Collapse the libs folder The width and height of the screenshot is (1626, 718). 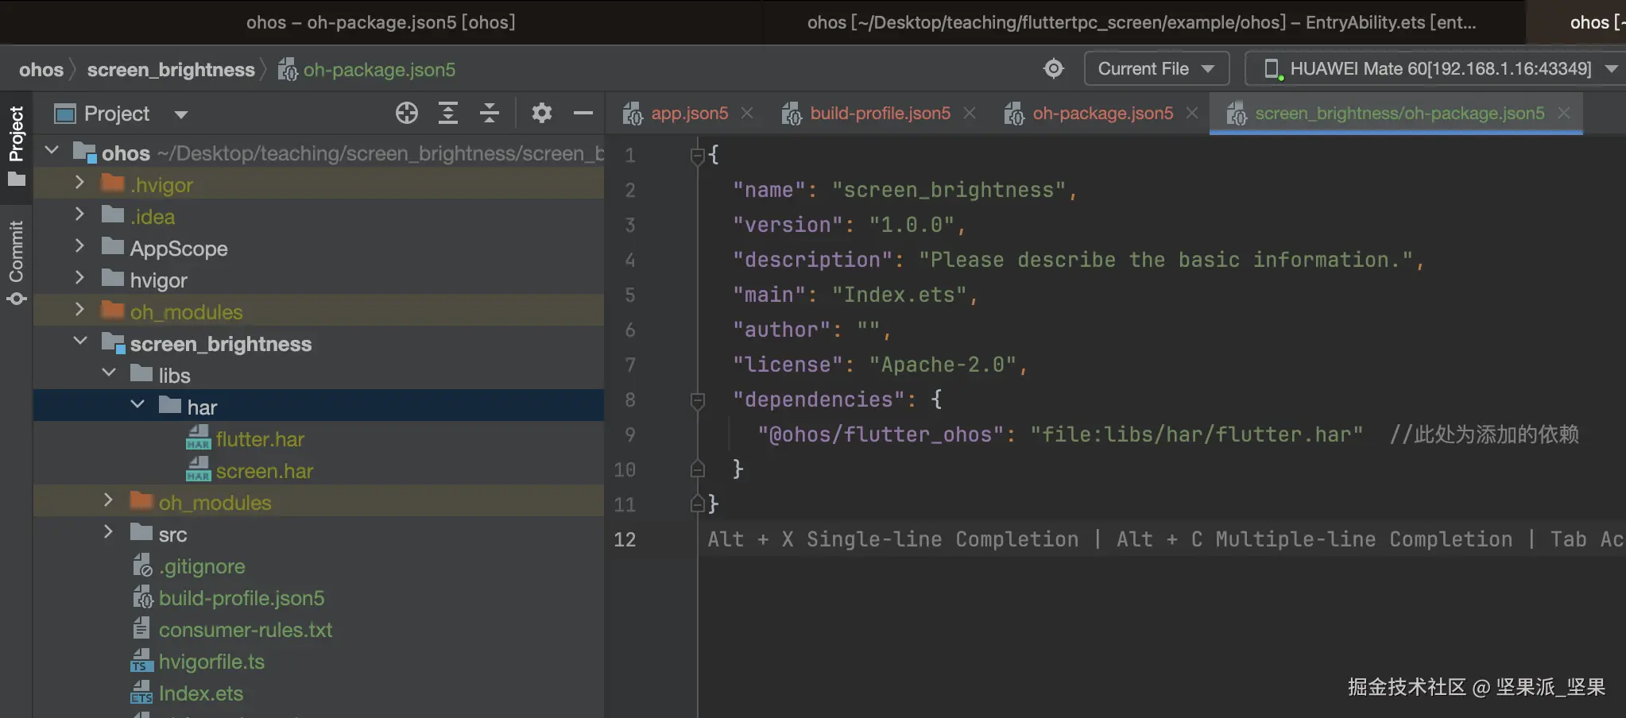point(109,373)
